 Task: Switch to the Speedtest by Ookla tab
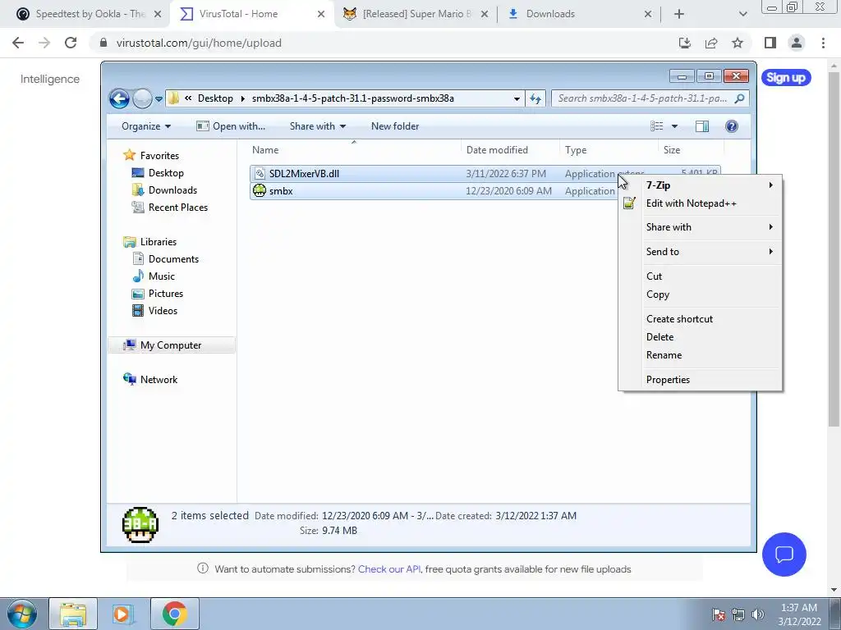[89, 14]
